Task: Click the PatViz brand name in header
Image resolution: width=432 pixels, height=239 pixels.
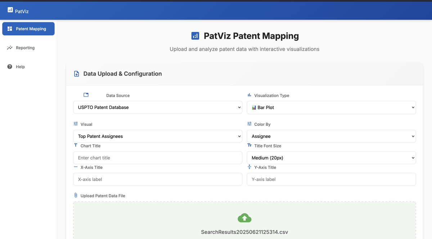Action: tap(22, 11)
